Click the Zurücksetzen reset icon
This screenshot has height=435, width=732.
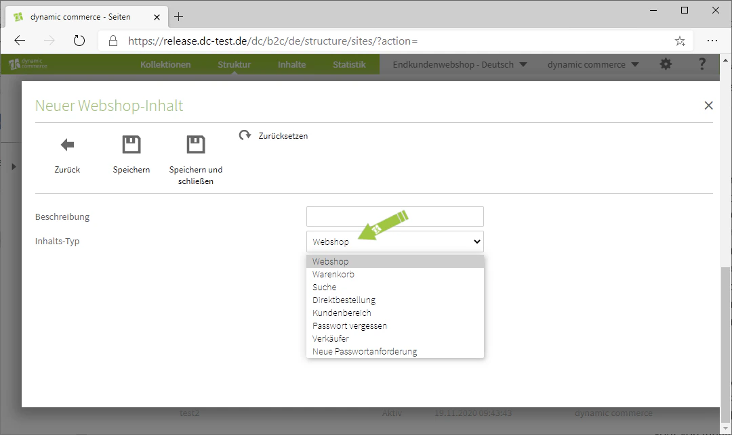coord(245,135)
